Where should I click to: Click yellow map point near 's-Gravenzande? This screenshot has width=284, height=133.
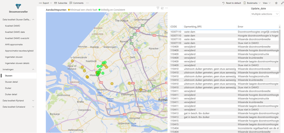click(x=72, y=61)
